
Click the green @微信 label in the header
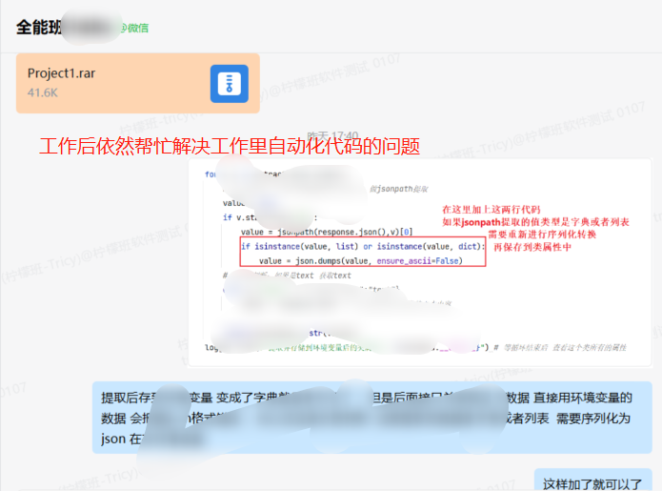(x=133, y=28)
